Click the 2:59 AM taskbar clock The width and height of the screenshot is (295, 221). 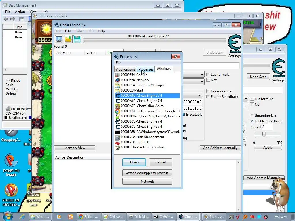pyautogui.click(x=280, y=217)
